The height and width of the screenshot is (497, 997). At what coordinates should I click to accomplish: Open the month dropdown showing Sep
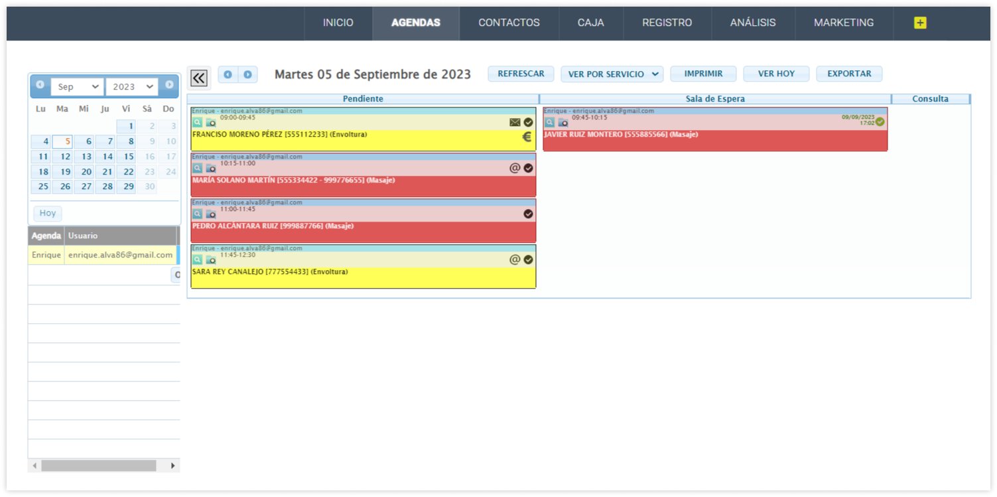click(x=78, y=86)
